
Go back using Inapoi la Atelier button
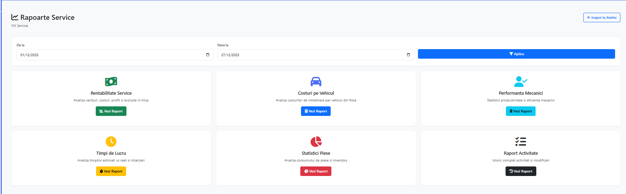602,18
